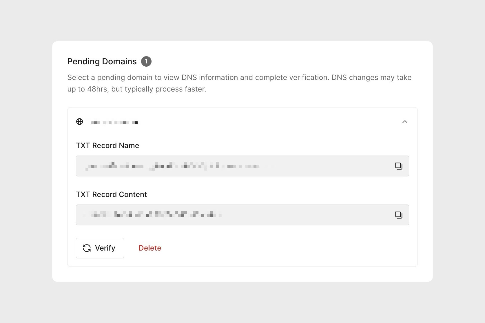Click the Verify button
Image resolution: width=485 pixels, height=323 pixels.
point(100,248)
